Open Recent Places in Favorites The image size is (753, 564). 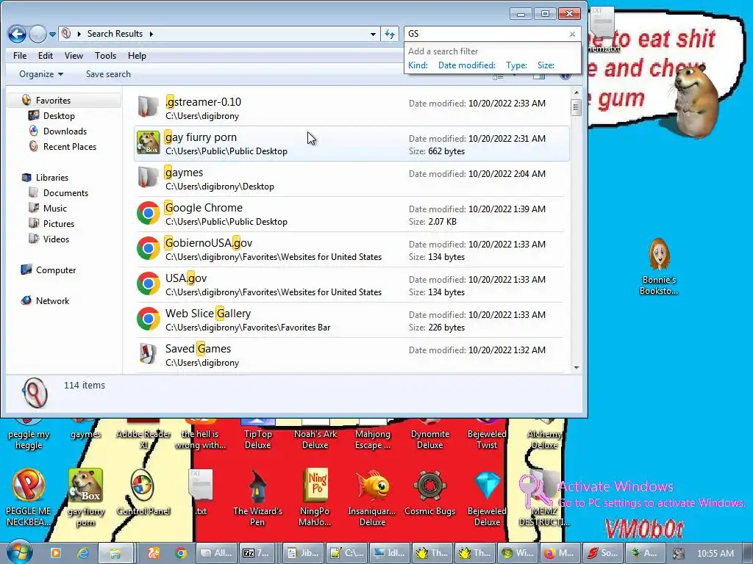69,146
